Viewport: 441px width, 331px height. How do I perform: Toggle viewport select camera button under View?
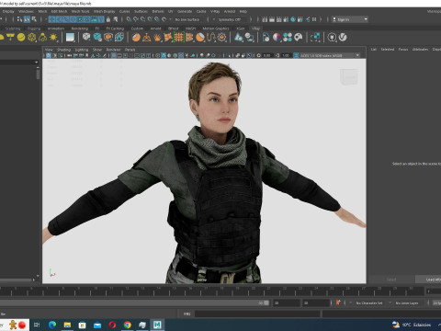(x=49, y=55)
